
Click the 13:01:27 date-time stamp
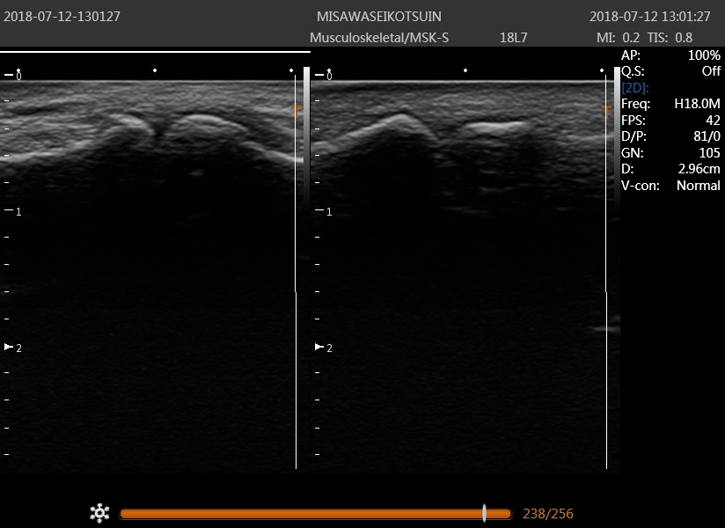click(x=649, y=17)
